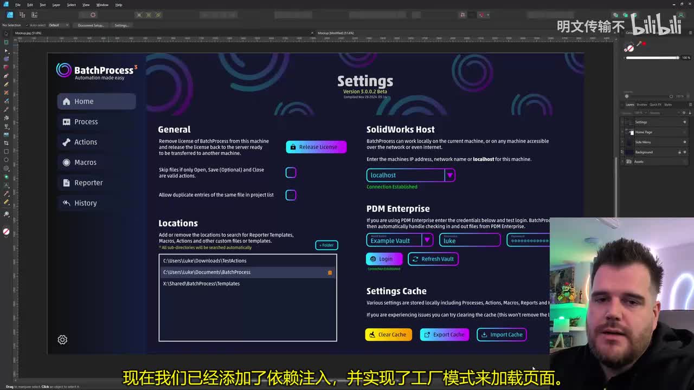Toggle the 'Skip files if only Open, Save' checkbox

pyautogui.click(x=291, y=173)
